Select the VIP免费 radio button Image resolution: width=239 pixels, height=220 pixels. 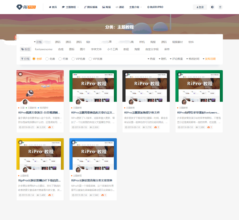click(73, 59)
